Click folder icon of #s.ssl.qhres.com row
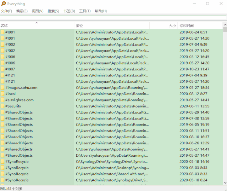The height and width of the screenshot is (191, 227). click(2, 100)
